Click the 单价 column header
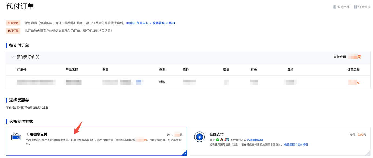The height and width of the screenshot is (158, 373). 186,70
